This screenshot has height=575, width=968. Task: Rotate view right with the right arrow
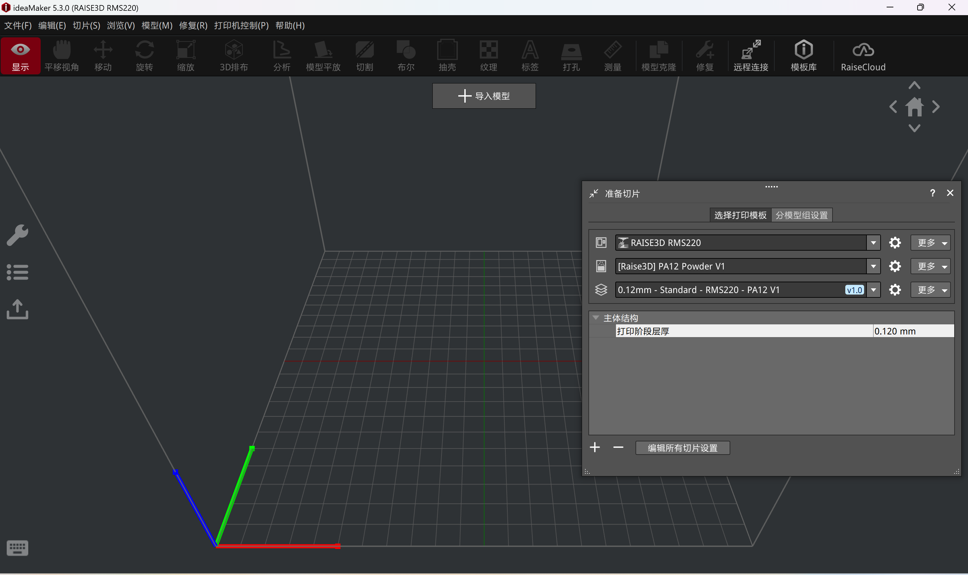point(936,107)
